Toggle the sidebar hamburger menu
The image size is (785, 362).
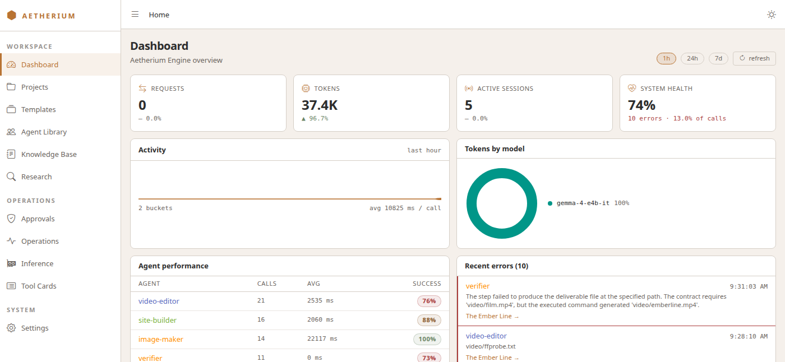tap(135, 15)
